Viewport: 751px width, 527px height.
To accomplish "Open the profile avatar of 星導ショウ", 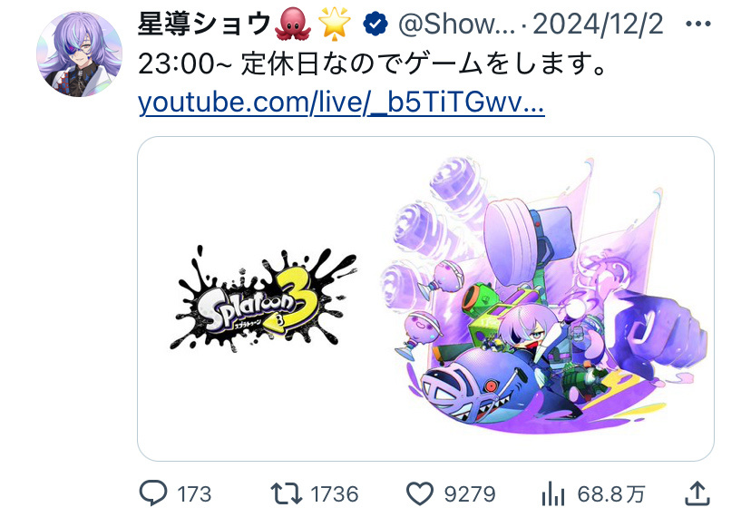I will tap(79, 54).
